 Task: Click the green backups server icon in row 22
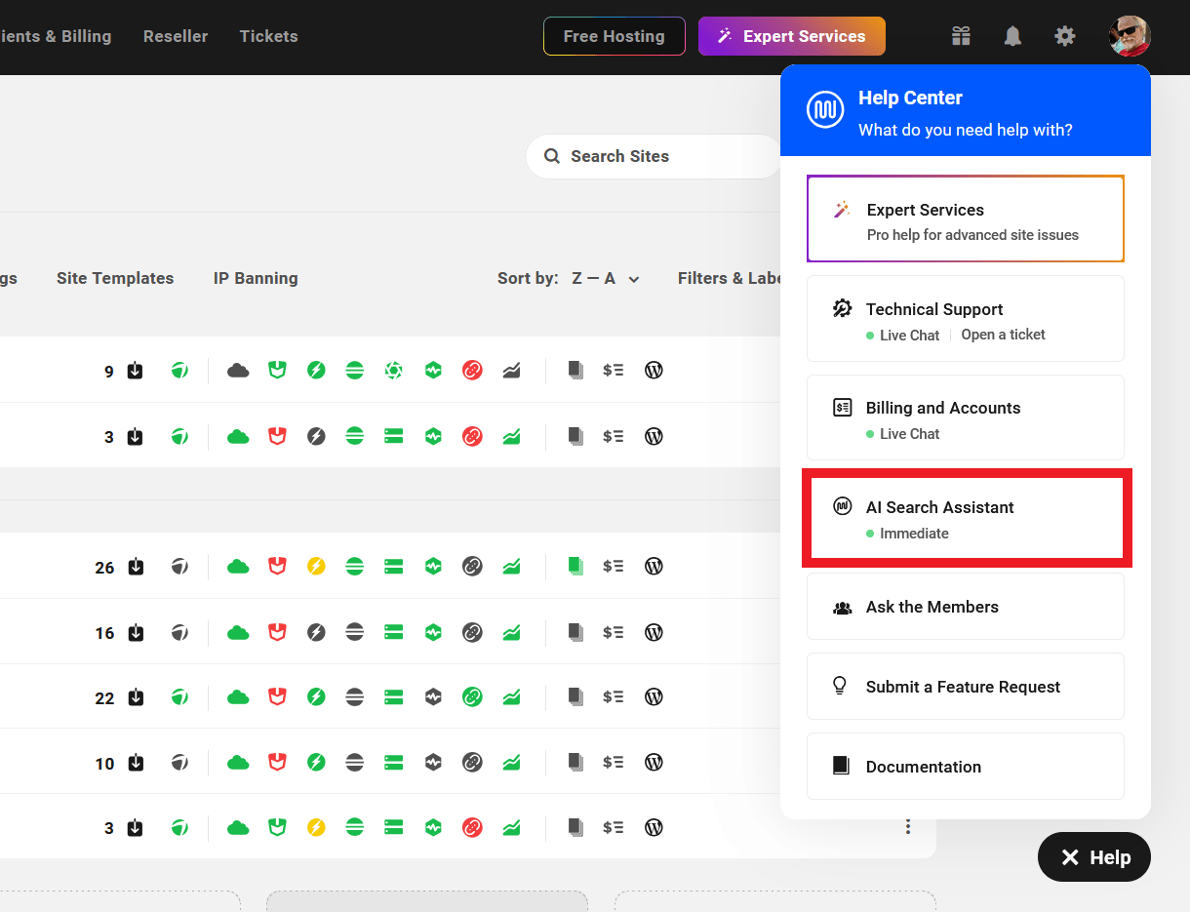394,696
